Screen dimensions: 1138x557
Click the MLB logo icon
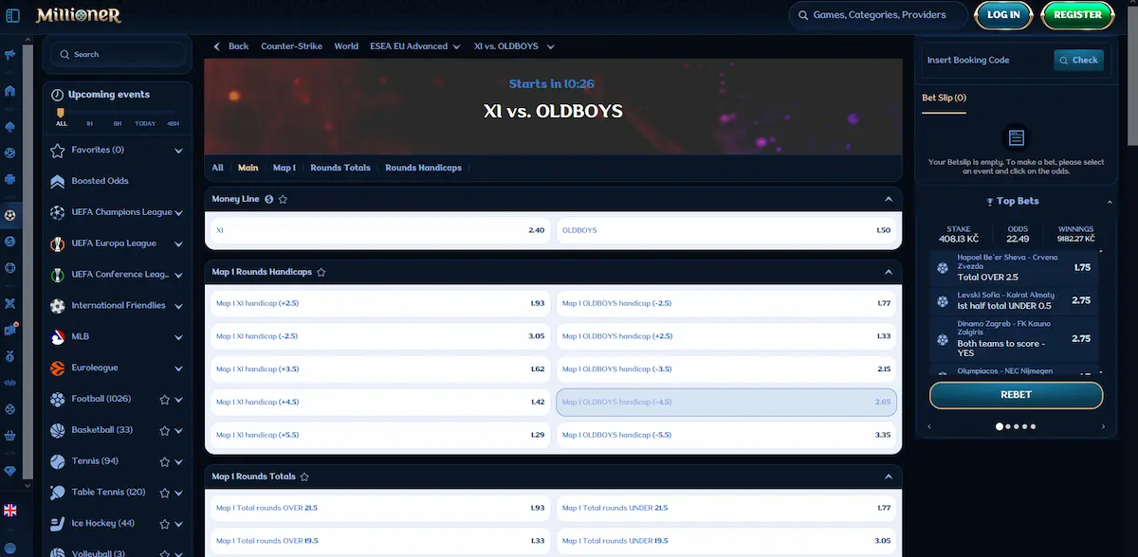[57, 336]
